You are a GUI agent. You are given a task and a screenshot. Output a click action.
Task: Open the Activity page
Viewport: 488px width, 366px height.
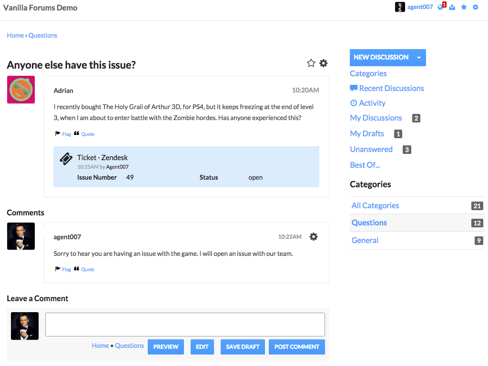[372, 103]
